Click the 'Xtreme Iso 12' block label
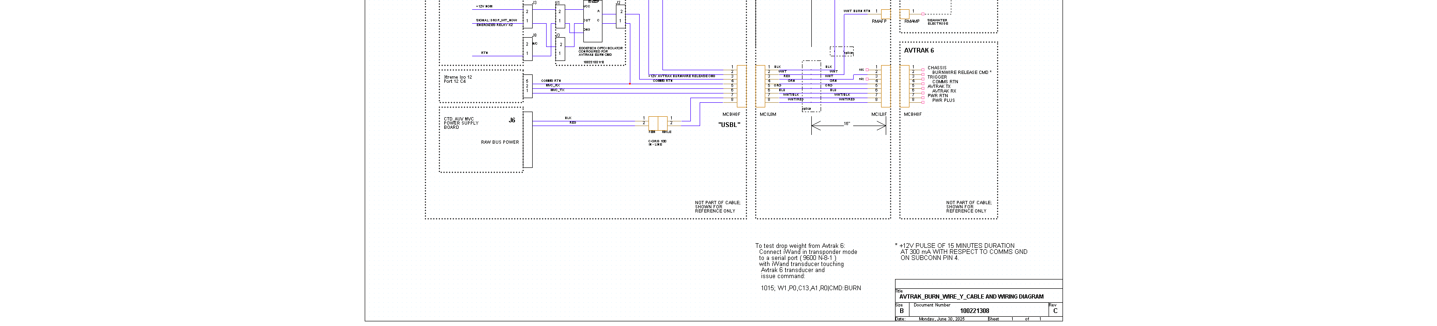 457,78
